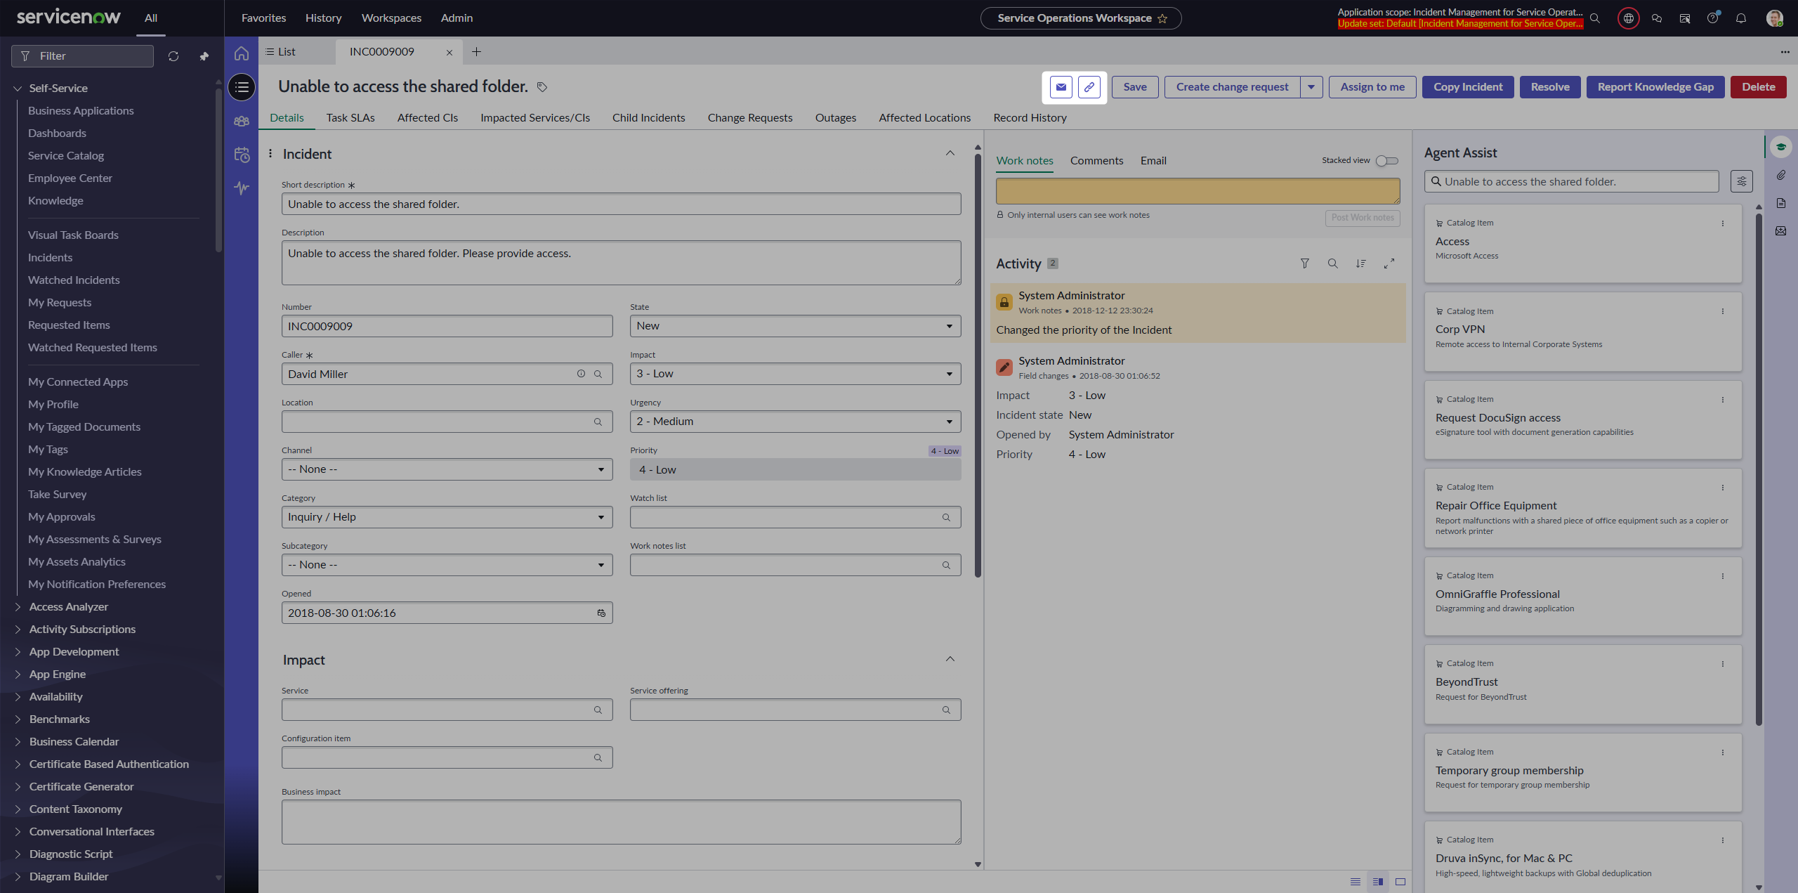Pin the navigation filter panel
Viewport: 1798px width, 893px height.
click(204, 56)
